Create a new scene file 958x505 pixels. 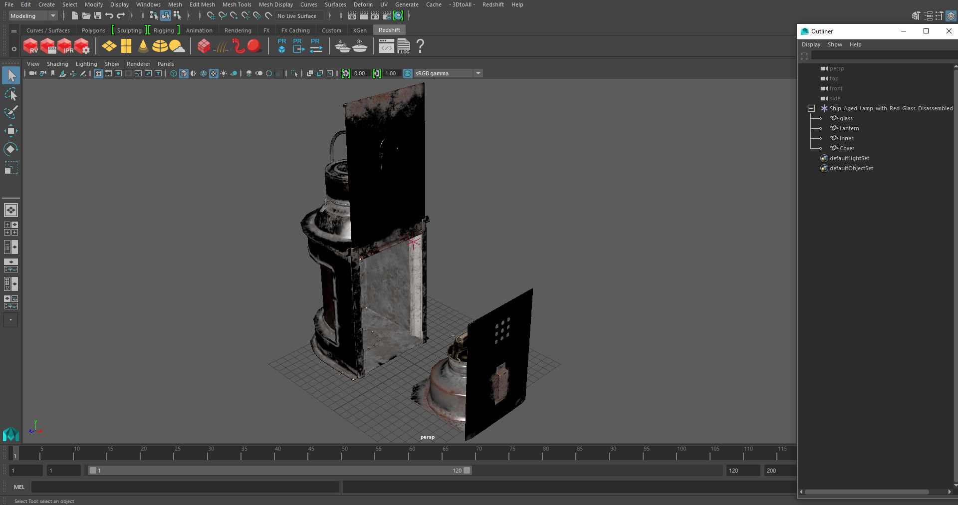click(x=74, y=16)
